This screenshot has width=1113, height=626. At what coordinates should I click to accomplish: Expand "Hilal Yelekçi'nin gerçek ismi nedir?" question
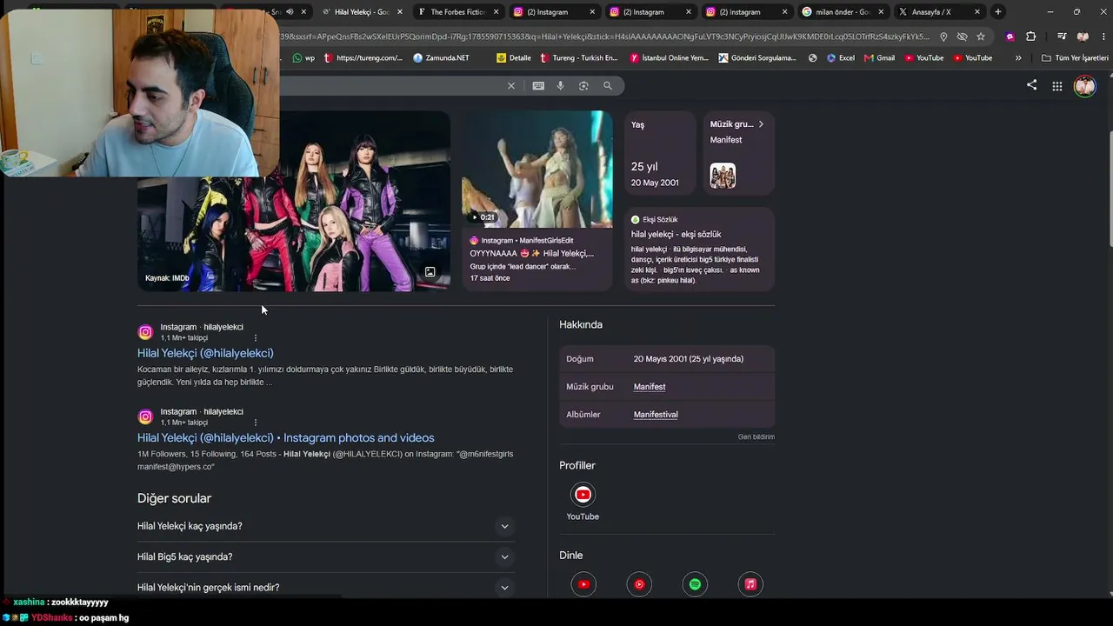click(x=326, y=587)
